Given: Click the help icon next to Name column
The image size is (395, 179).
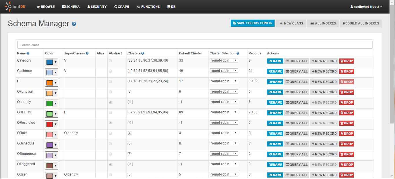Looking at the screenshot, I should point(28,53).
